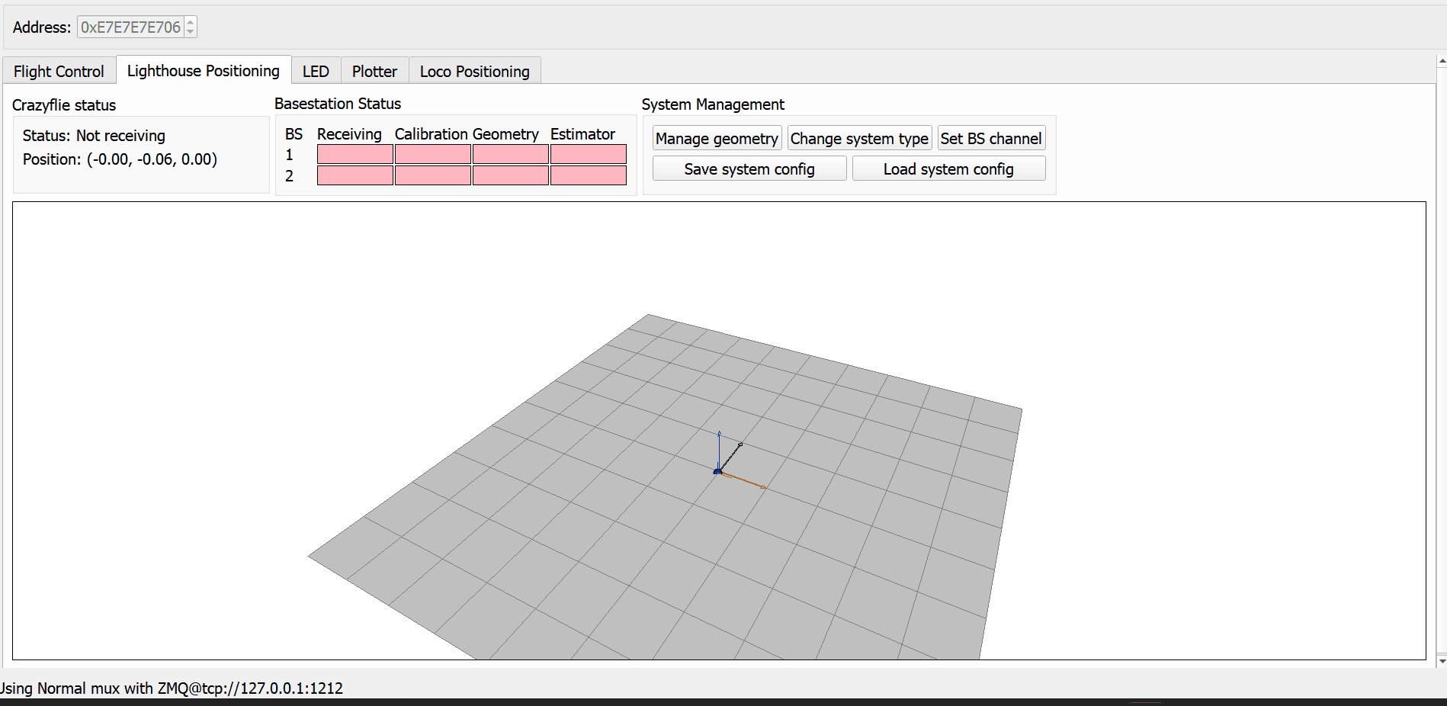
Task: Open the LED tab
Action: [316, 72]
